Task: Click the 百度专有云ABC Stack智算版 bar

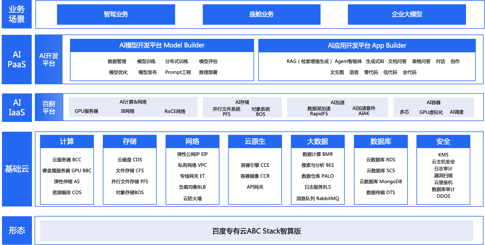Action: [257, 231]
